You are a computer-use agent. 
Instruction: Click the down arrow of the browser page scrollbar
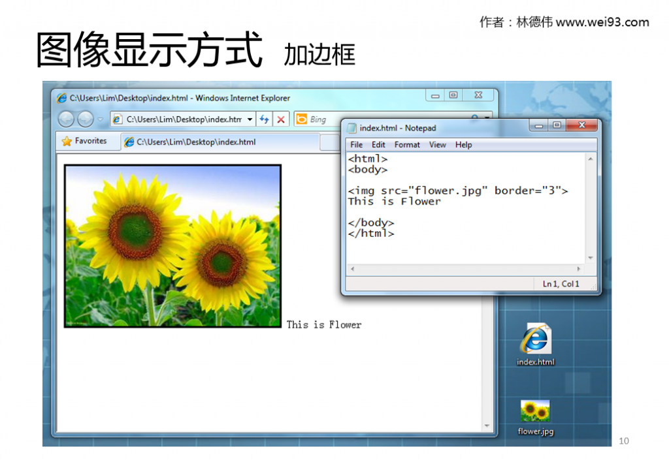coord(487,426)
